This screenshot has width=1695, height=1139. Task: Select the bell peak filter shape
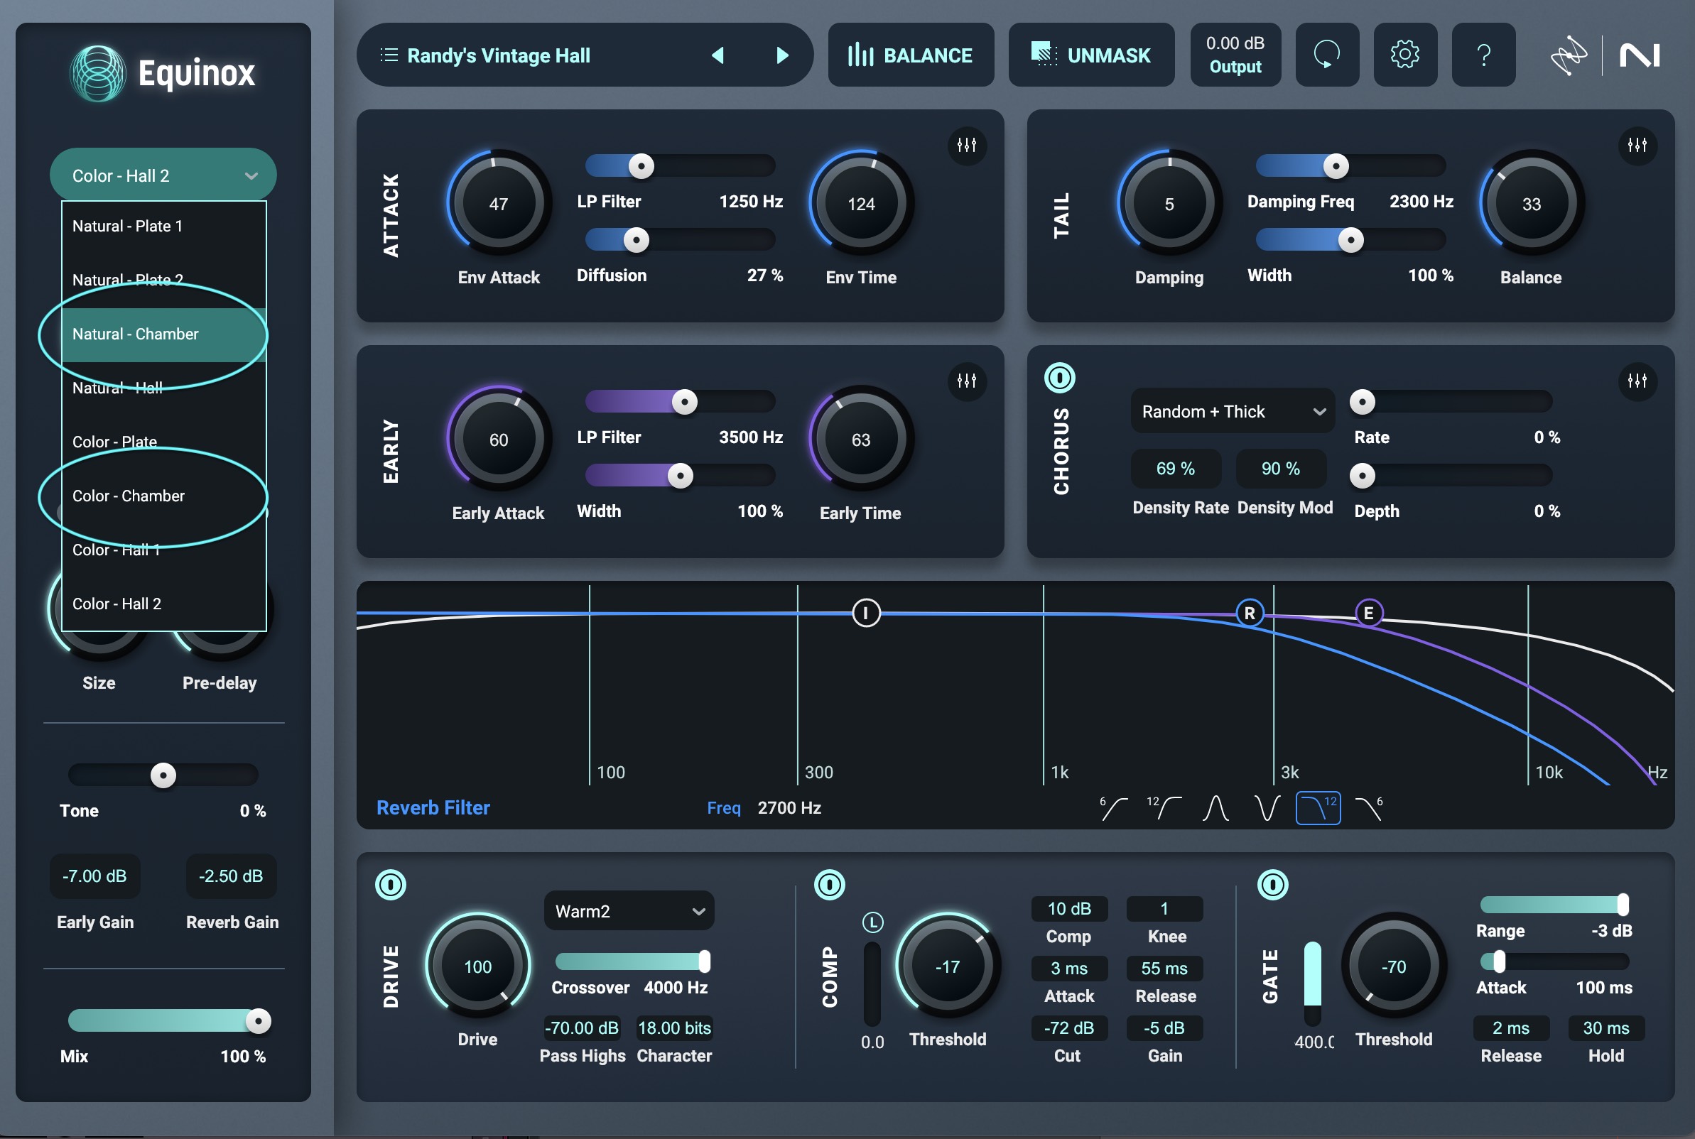pos(1215,808)
